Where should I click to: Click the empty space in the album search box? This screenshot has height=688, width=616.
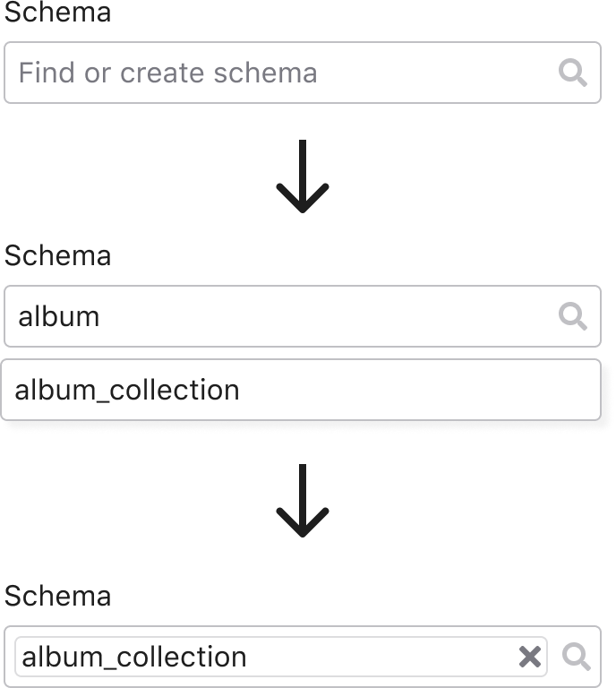(329, 316)
